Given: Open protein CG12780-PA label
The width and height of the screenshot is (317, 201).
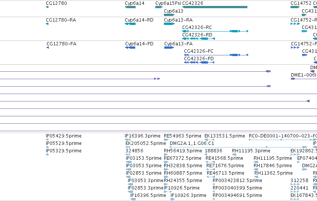Looking at the screenshot, I should [x=61, y=44].
